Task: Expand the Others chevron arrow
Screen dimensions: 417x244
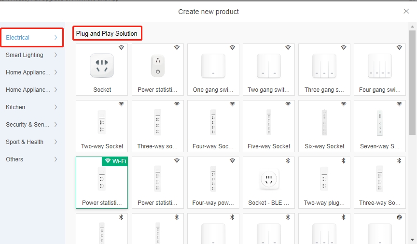Action: 56,159
